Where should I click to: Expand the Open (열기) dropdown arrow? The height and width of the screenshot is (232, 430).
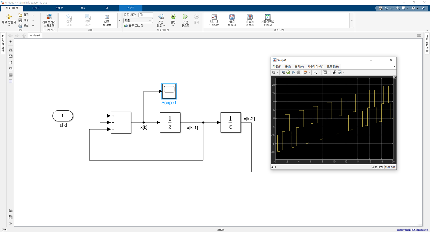click(33, 15)
